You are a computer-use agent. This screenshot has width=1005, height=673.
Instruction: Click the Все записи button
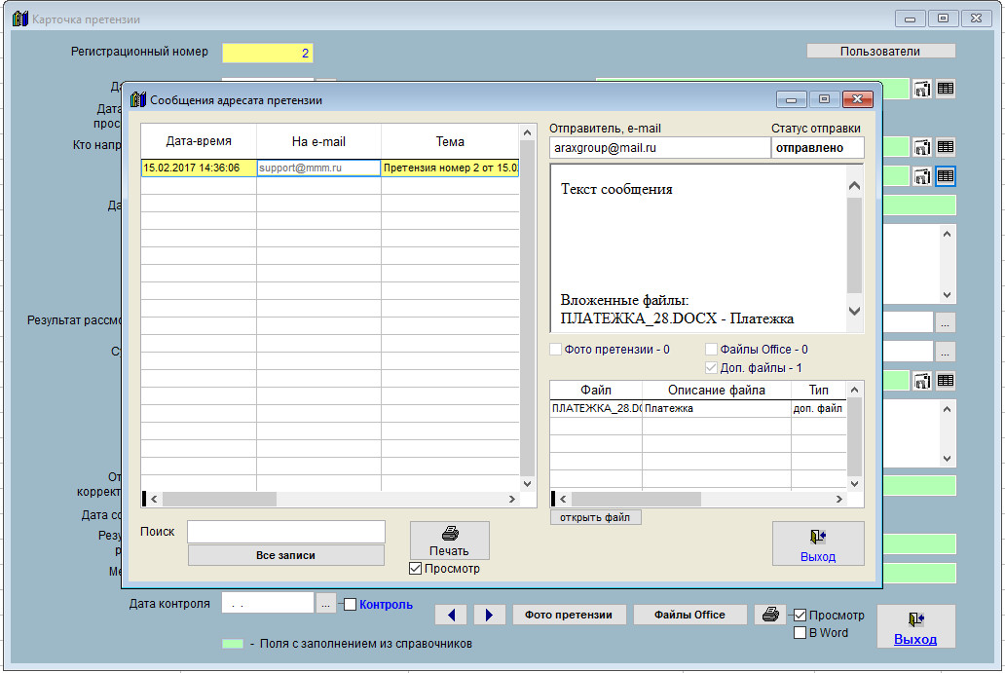[285, 555]
